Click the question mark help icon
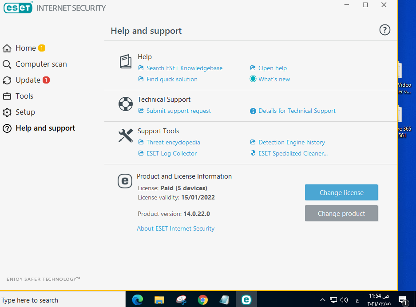416x307 pixels. (x=384, y=30)
